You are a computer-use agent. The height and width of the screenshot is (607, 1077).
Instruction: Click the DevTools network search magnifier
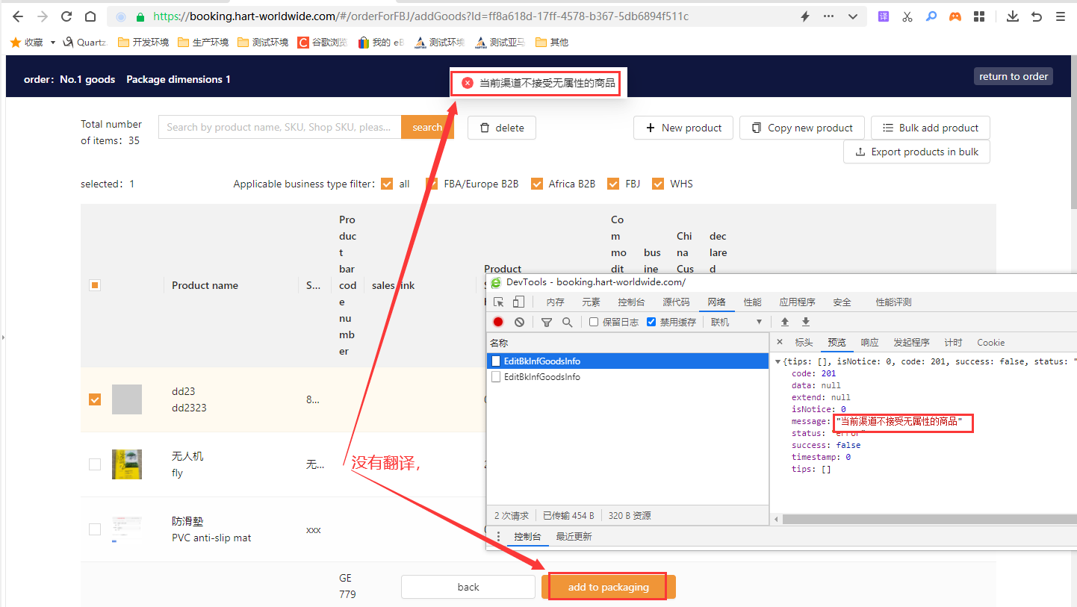click(x=568, y=322)
